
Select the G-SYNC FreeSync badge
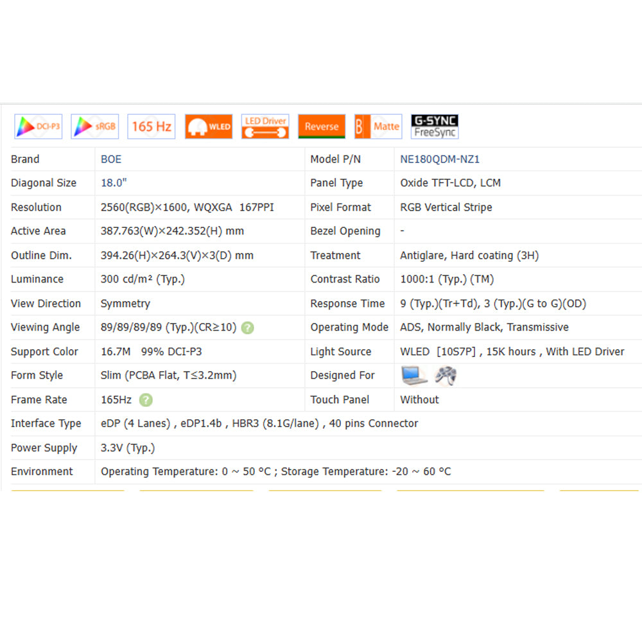click(435, 126)
